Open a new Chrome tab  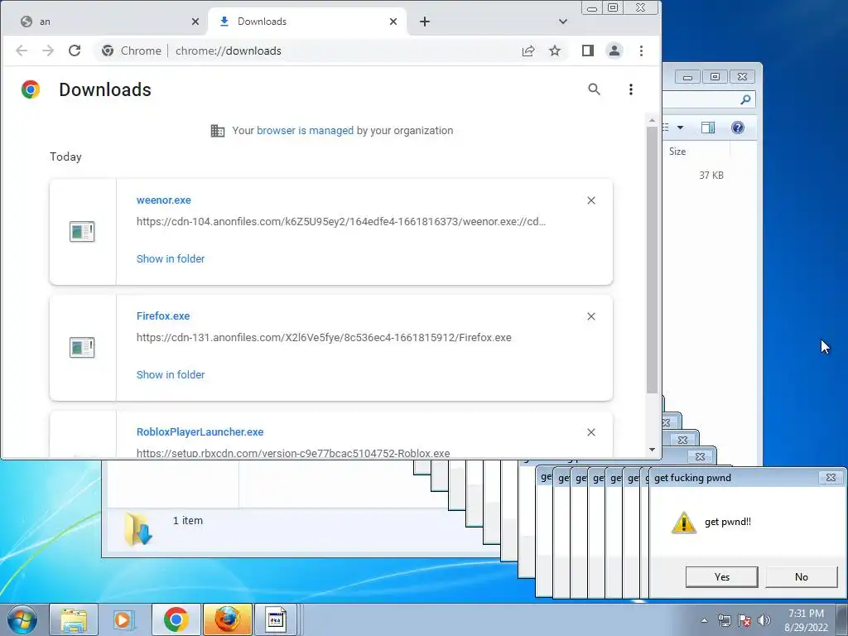click(425, 22)
